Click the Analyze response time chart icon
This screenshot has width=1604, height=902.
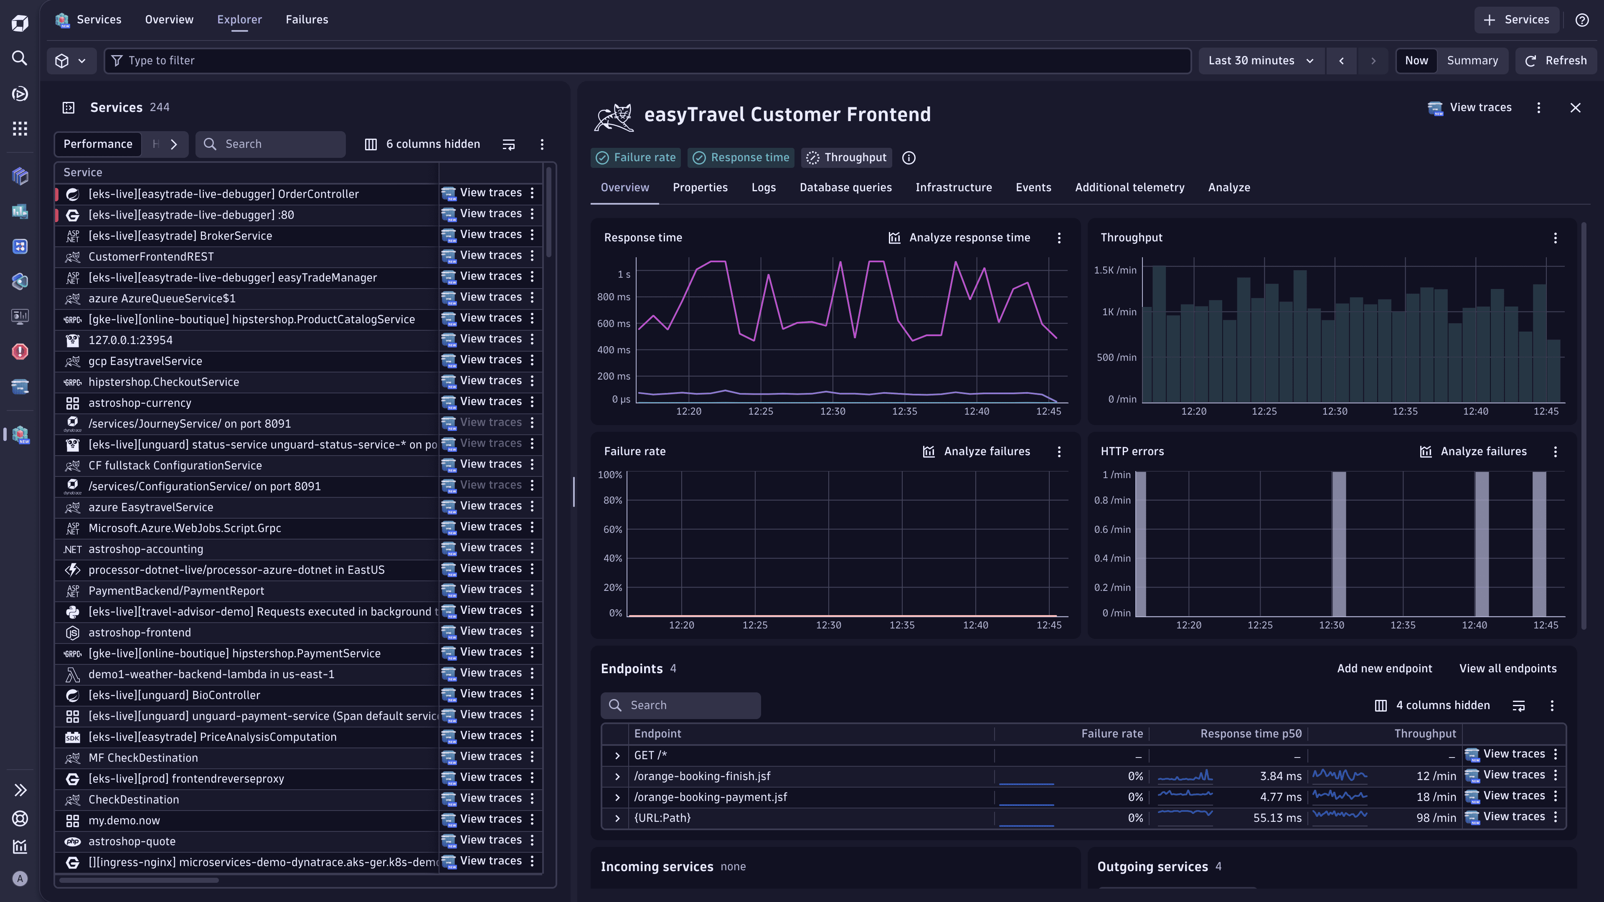tap(894, 237)
